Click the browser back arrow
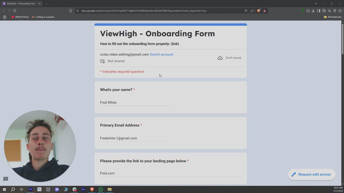The height and width of the screenshot is (193, 344). [x=4, y=11]
